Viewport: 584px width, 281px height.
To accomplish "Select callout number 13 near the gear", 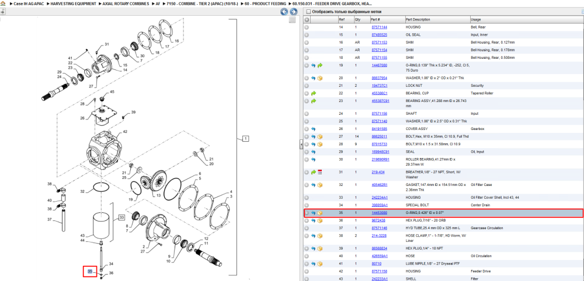I will point(158,195).
